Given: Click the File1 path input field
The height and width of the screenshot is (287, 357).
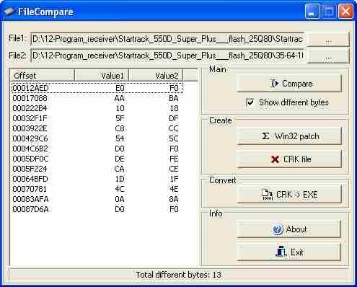Looking at the screenshot, I should tap(167, 39).
